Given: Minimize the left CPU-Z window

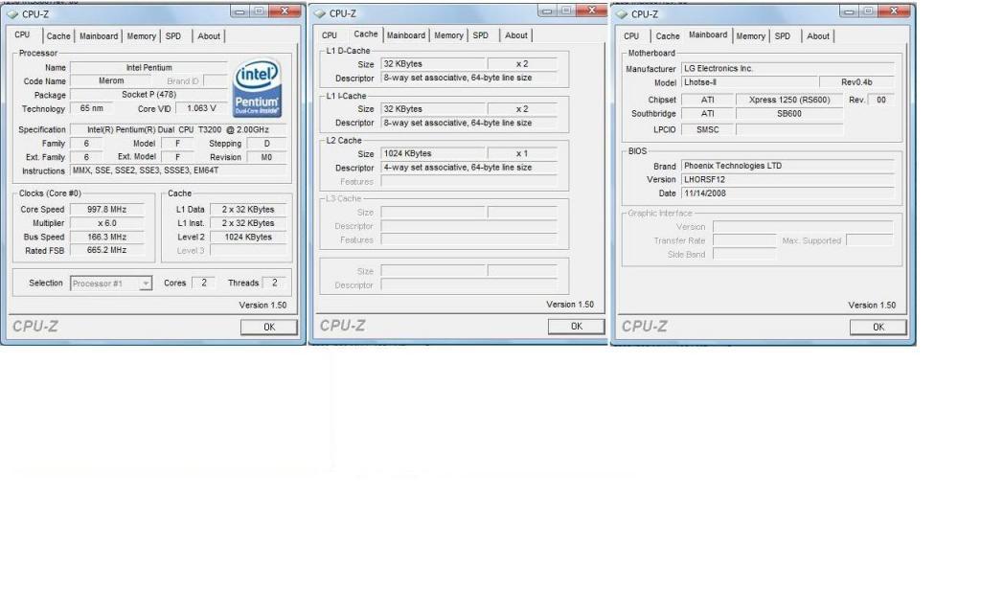Looking at the screenshot, I should (x=240, y=11).
